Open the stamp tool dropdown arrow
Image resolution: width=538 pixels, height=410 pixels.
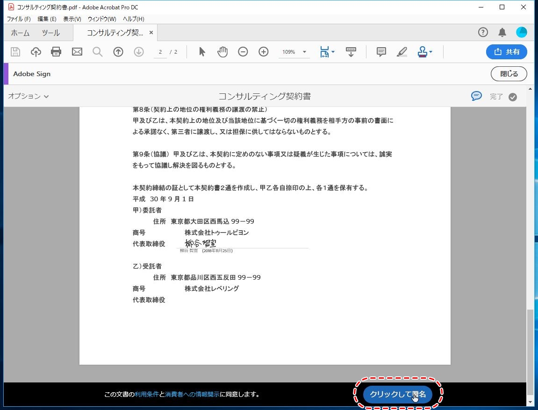coord(430,52)
